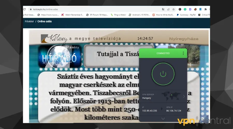Viewport: 233px width, 129px height.
Task: Open the green Grammarly extension icon
Action: (185, 9)
